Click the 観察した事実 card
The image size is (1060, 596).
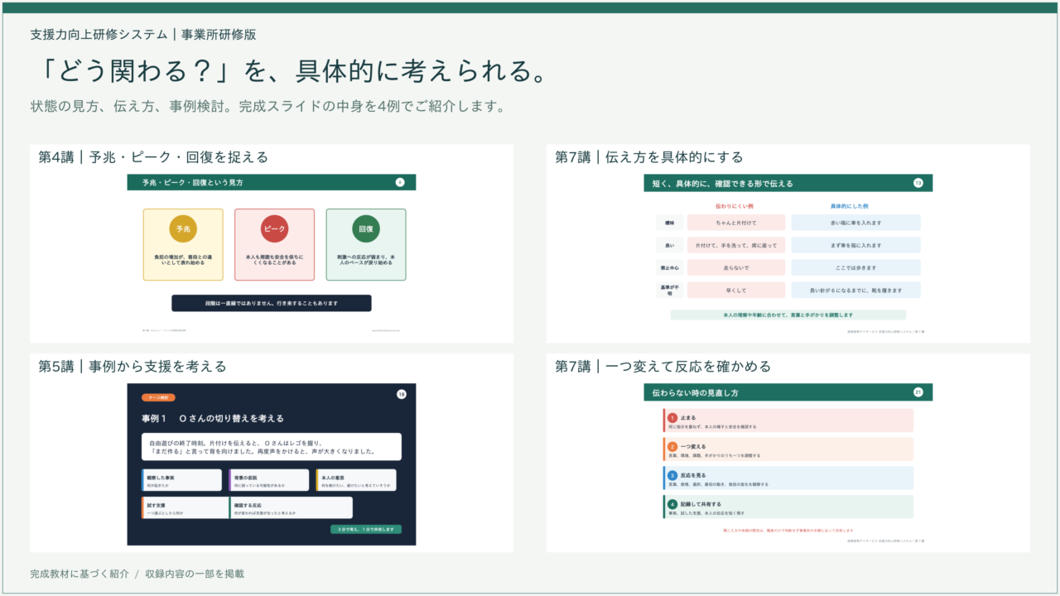click(x=181, y=481)
